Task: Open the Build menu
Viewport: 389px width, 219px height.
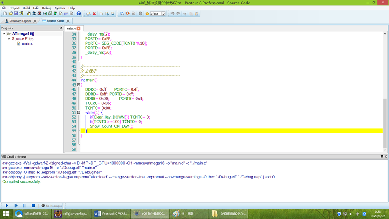Action: 26,8
